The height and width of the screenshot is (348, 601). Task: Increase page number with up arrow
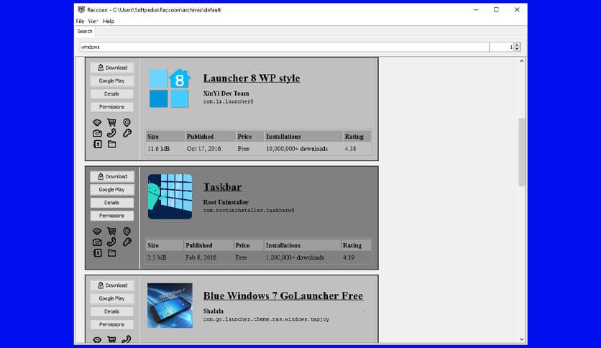(517, 45)
